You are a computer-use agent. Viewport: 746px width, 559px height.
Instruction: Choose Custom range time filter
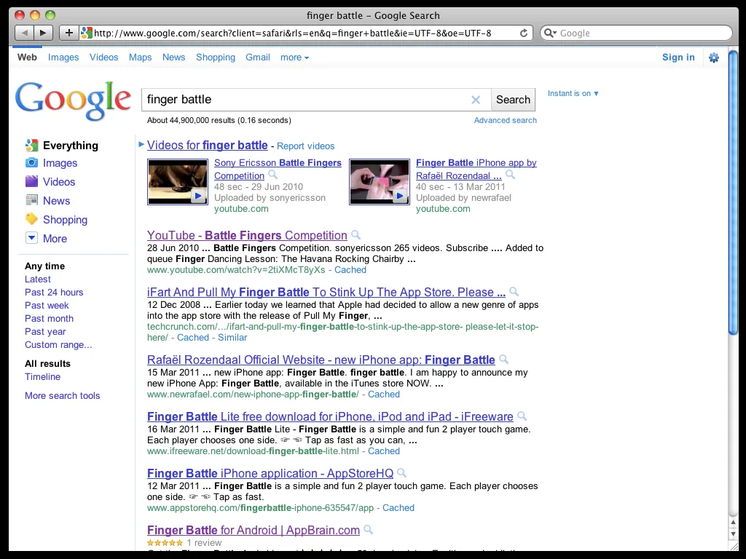pyautogui.click(x=58, y=344)
